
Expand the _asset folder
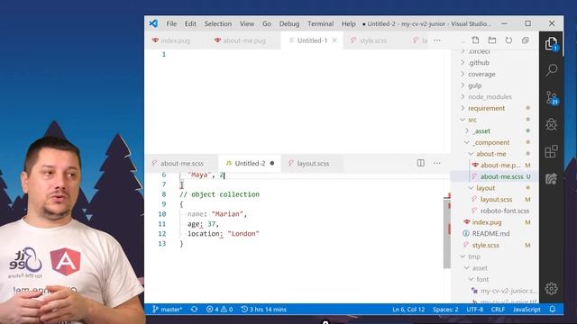482,130
